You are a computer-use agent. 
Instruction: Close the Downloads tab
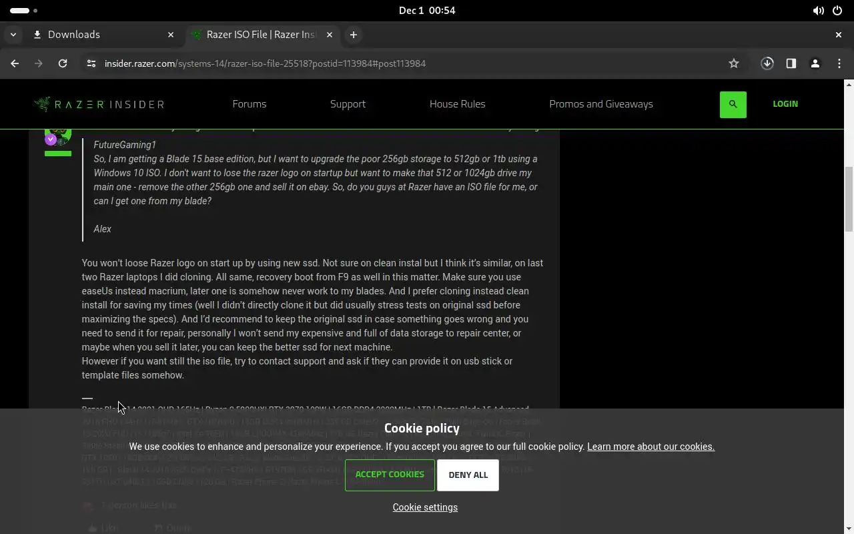(x=171, y=35)
